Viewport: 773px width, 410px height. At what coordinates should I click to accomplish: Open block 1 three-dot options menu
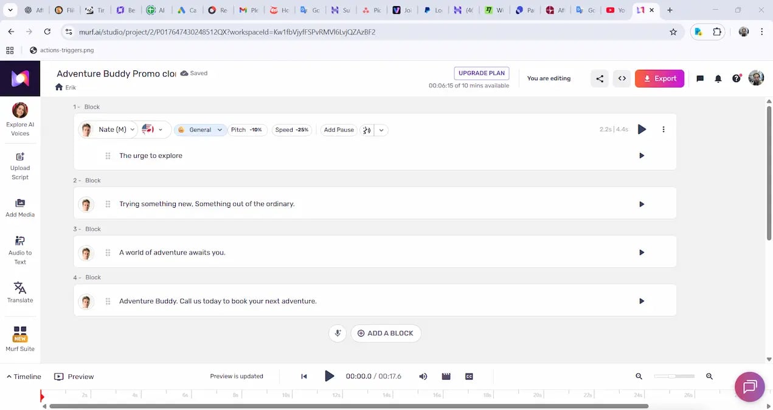[664, 129]
